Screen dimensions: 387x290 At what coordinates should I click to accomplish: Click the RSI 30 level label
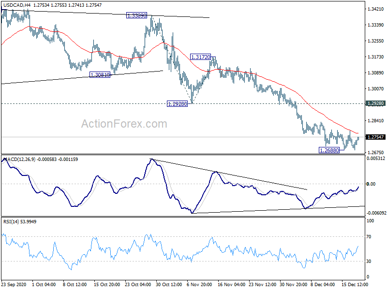point(369,261)
